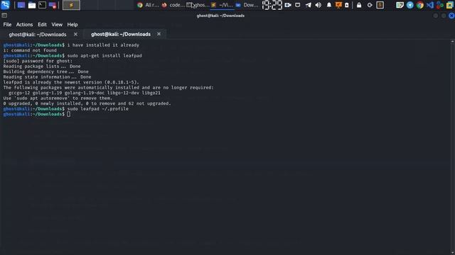455x255 pixels.
Task: Click the yellow square panel launcher icon
Action: (449, 5)
